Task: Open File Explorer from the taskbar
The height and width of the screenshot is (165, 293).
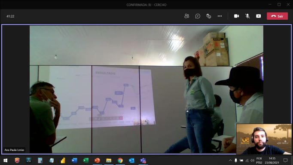Action: [x=109, y=160]
